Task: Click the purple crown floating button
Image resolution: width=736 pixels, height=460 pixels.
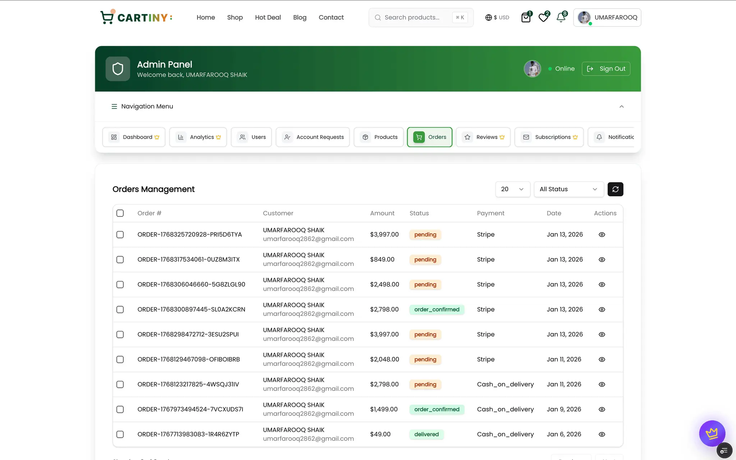Action: tap(712, 433)
